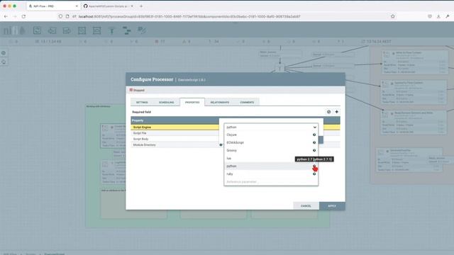
Task: Switch to the Properties tab
Action: coord(192,102)
